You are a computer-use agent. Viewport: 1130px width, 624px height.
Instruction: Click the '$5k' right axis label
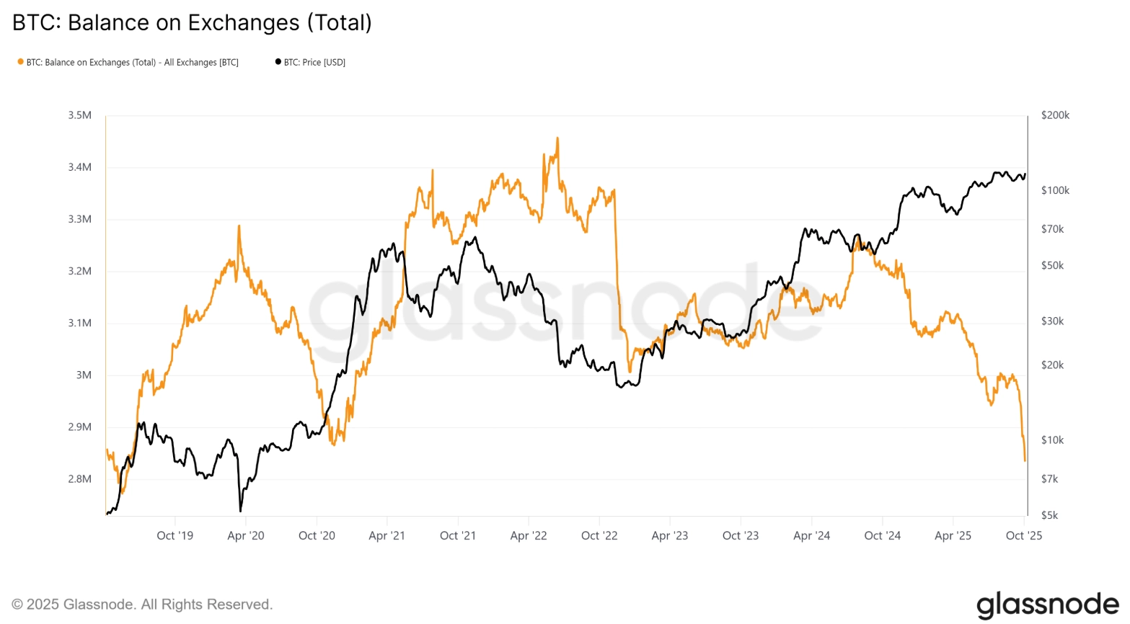point(1049,515)
